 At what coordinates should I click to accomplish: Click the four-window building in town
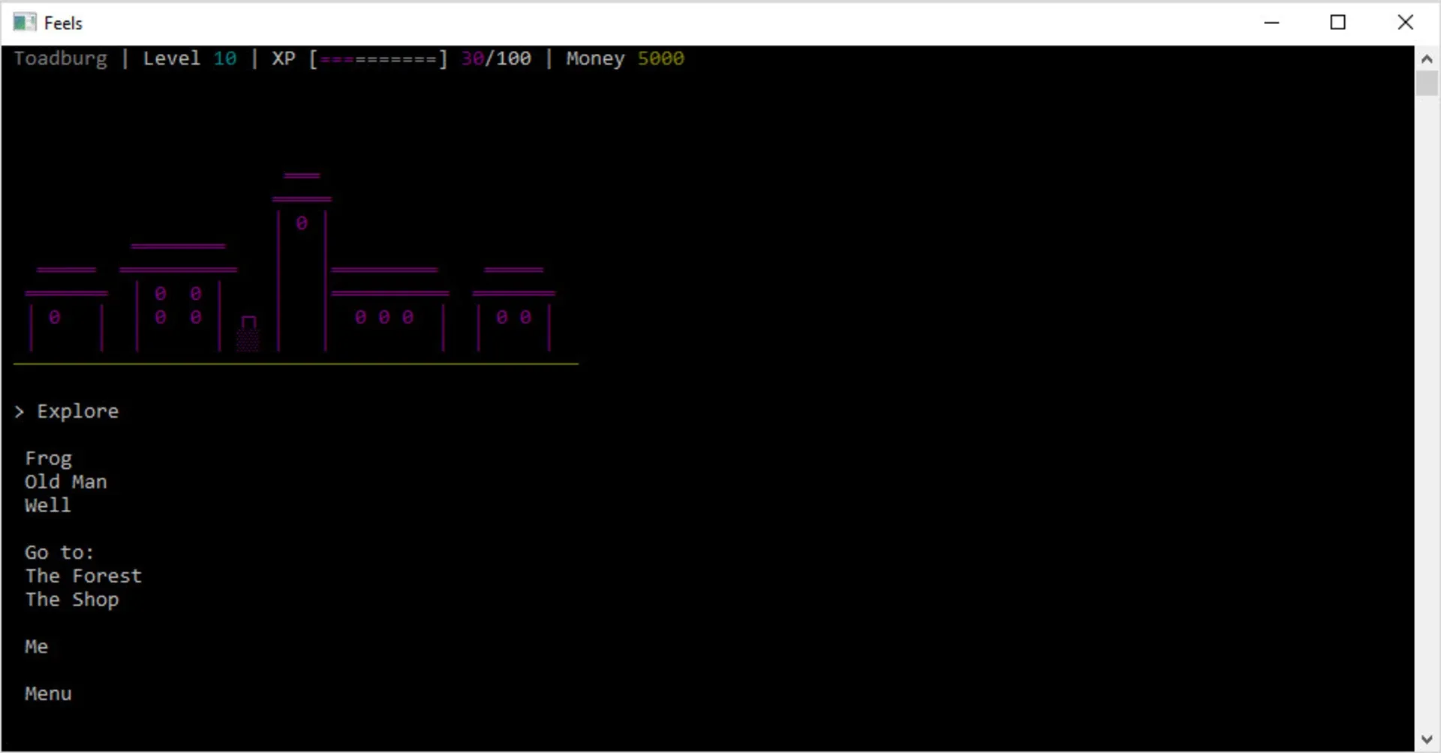[178, 306]
